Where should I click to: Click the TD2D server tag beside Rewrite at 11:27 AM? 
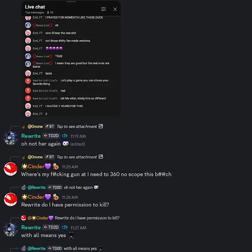(x=51, y=227)
